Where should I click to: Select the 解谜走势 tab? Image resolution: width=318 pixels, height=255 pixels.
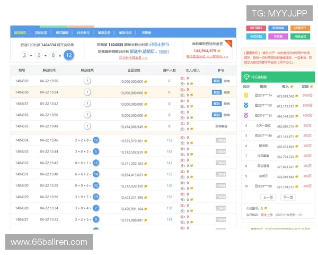click(105, 32)
